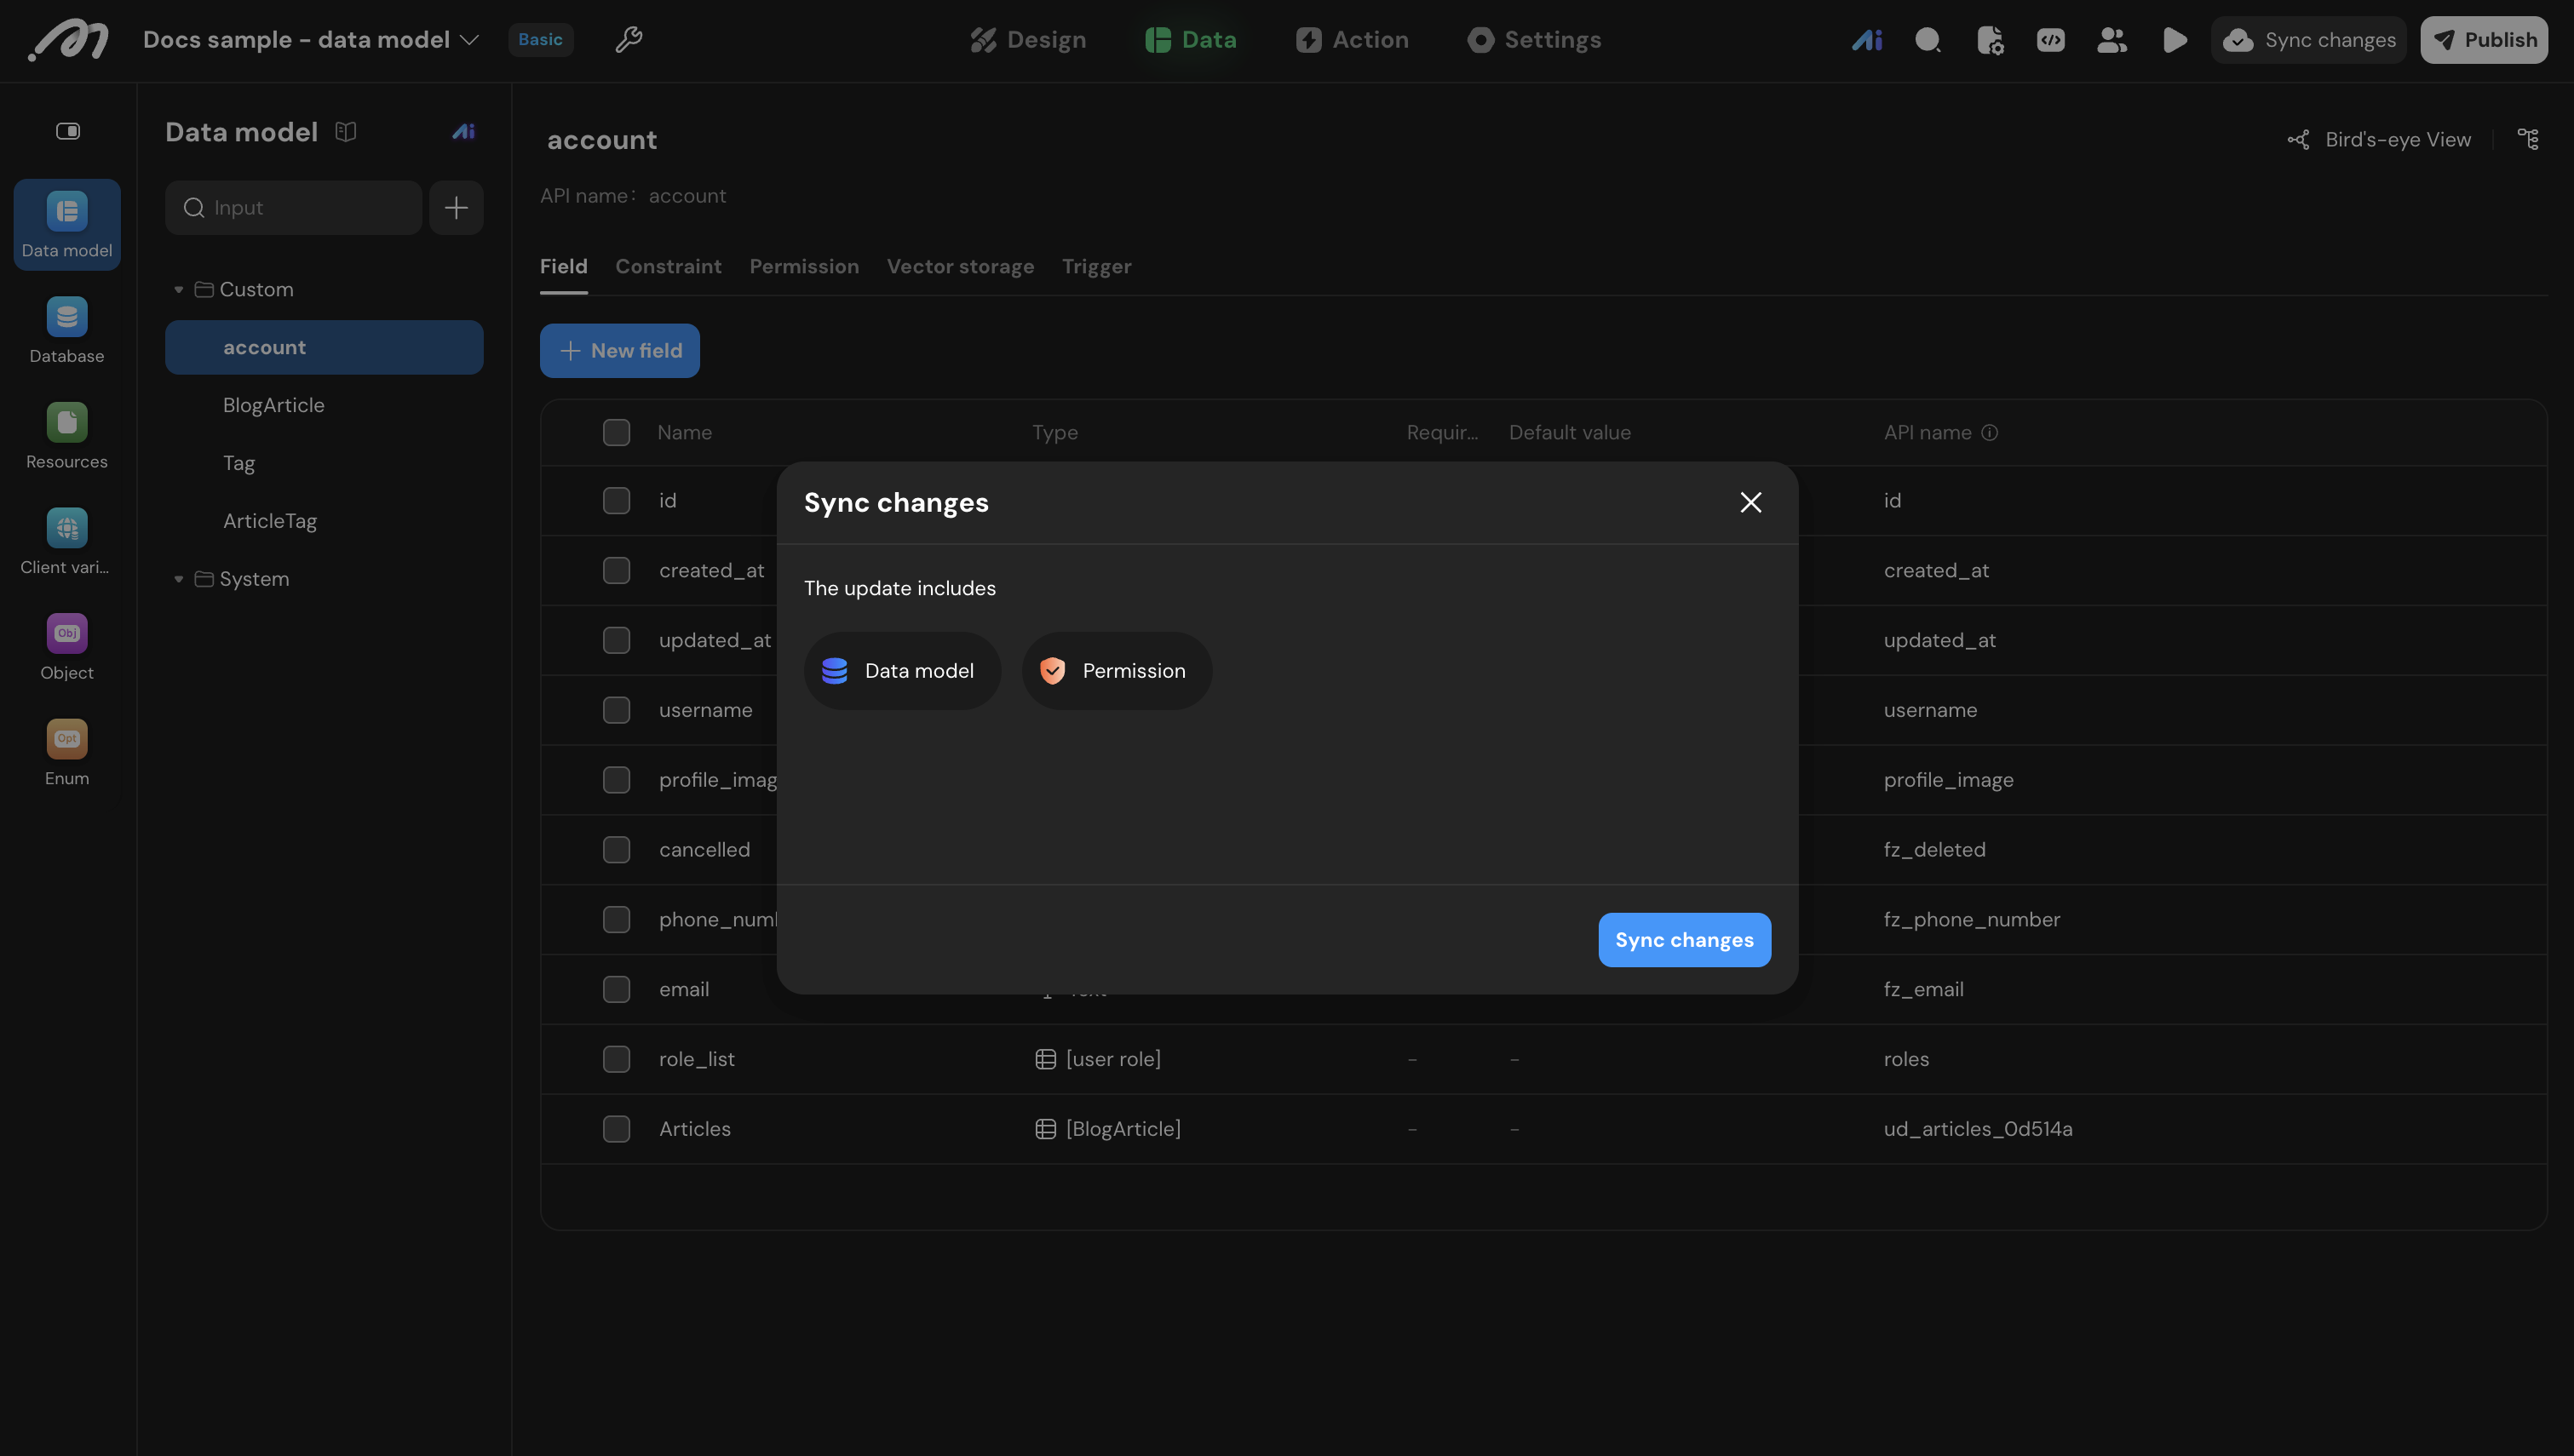Open the project name dropdown chevron
Image resolution: width=2574 pixels, height=1456 pixels.
[469, 40]
